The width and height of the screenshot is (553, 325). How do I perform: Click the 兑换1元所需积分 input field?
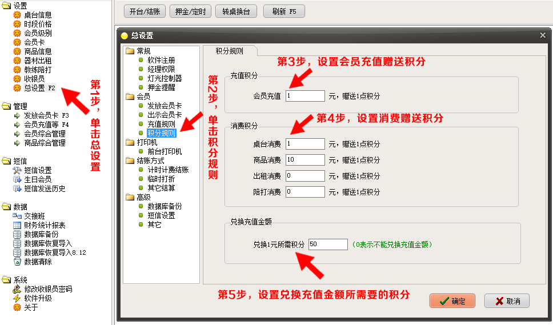pos(328,244)
